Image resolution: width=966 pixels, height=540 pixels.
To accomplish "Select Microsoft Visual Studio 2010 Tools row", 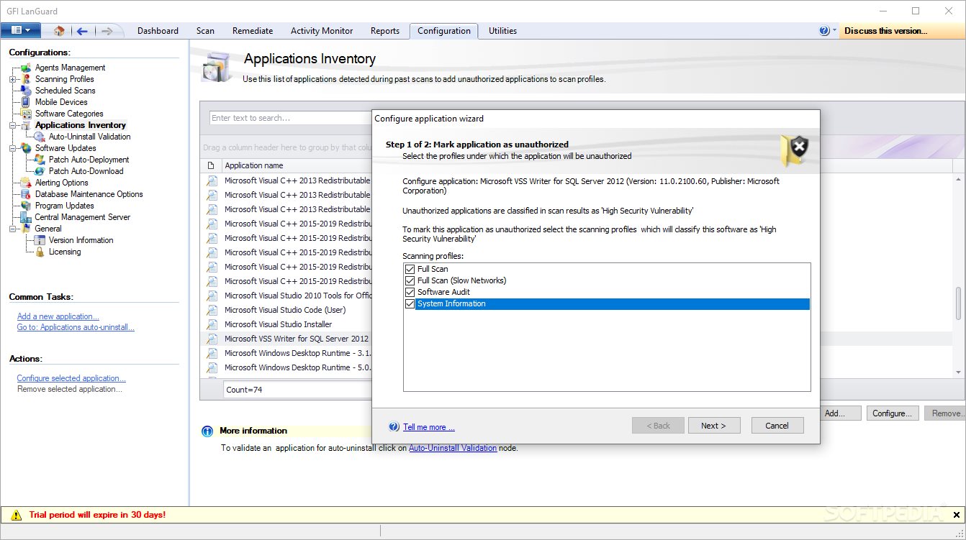I will click(286, 296).
